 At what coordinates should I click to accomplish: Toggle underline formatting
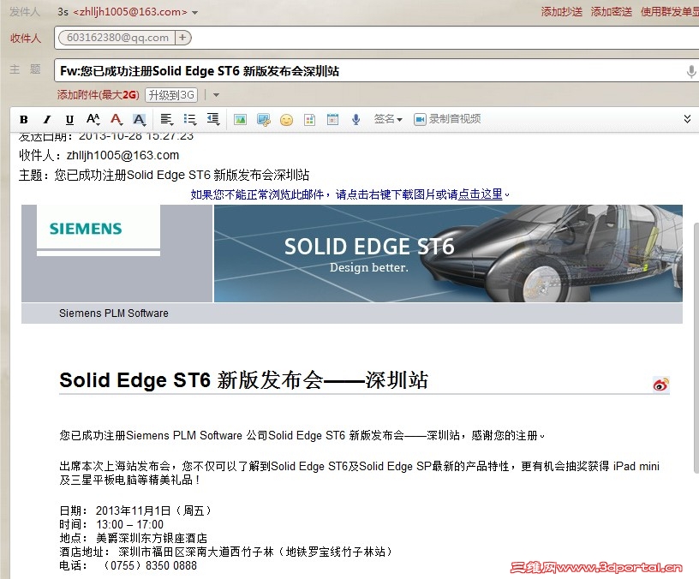[x=69, y=119]
